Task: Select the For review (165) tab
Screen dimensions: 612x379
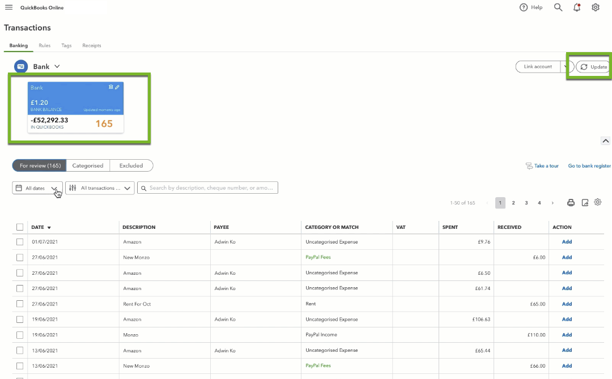Action: (x=40, y=165)
